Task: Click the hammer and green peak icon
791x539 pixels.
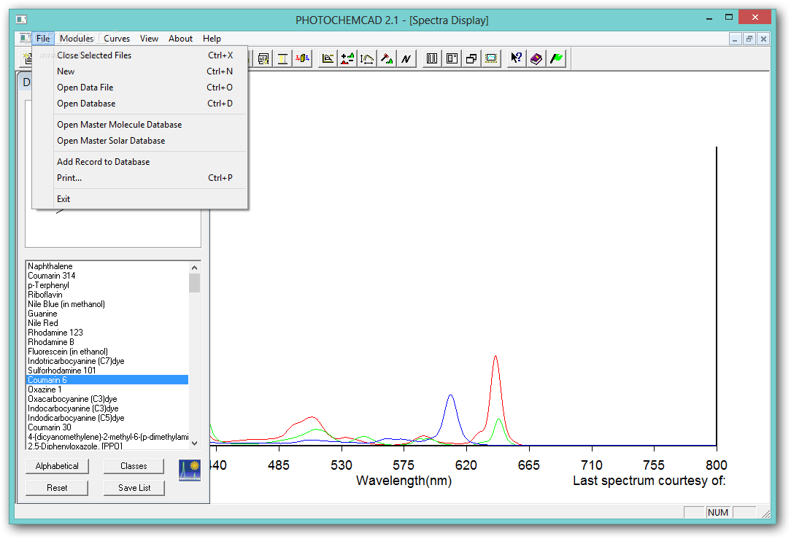Action: click(387, 58)
